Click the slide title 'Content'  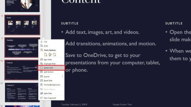pyautogui.click(x=81, y=2)
